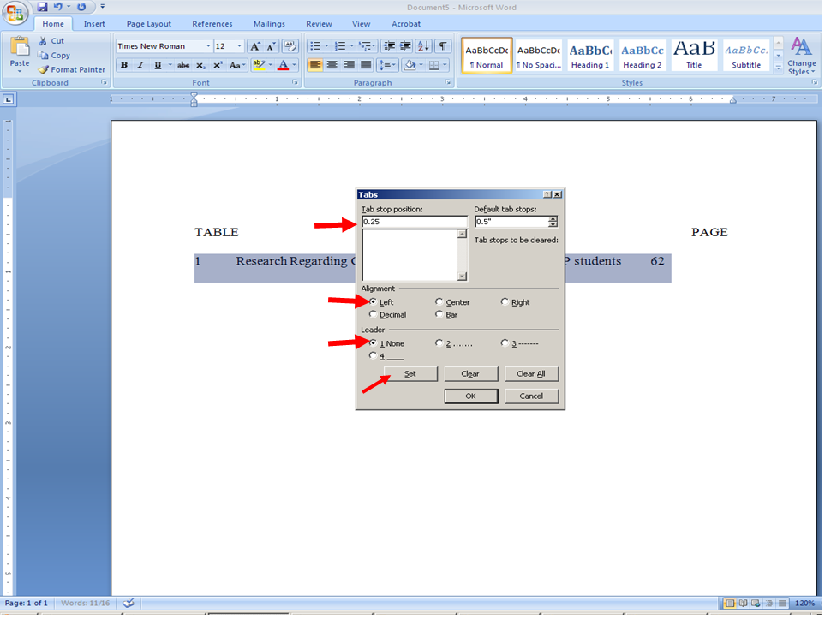The height and width of the screenshot is (619, 825).
Task: Select the Center alignment icon
Action: pyautogui.click(x=331, y=65)
